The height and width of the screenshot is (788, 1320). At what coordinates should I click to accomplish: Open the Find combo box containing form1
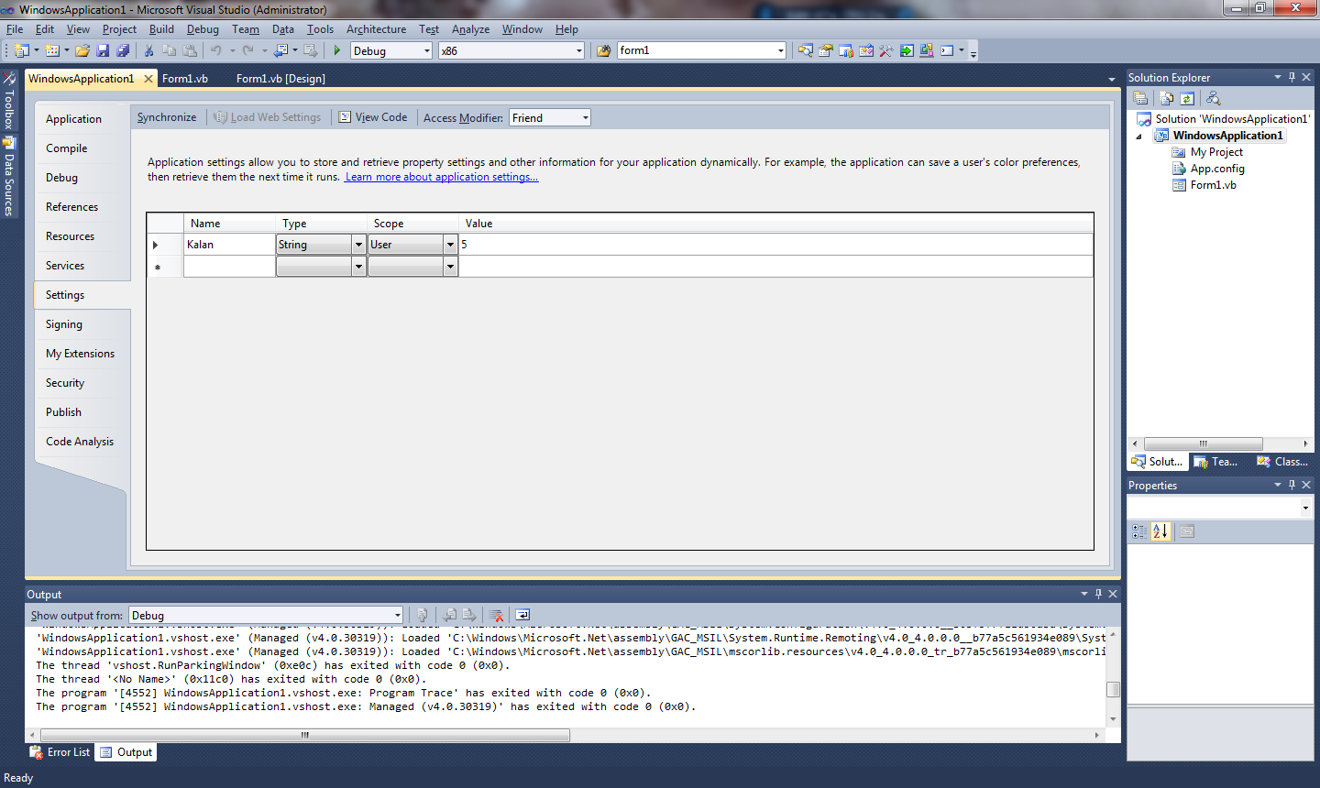(x=780, y=51)
